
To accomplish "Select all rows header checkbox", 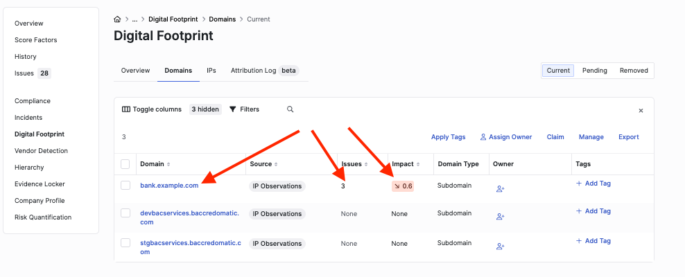I will pos(125,164).
